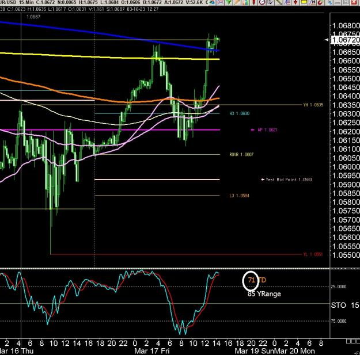Click the white Yest Mid Point line
The height and width of the screenshot is (355, 360).
coord(157,180)
